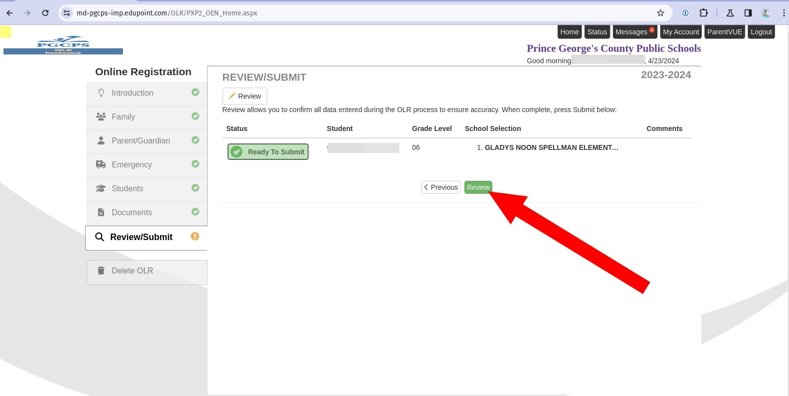Image resolution: width=789 pixels, height=396 pixels.
Task: Click the browser back arrow
Action: pyautogui.click(x=9, y=13)
